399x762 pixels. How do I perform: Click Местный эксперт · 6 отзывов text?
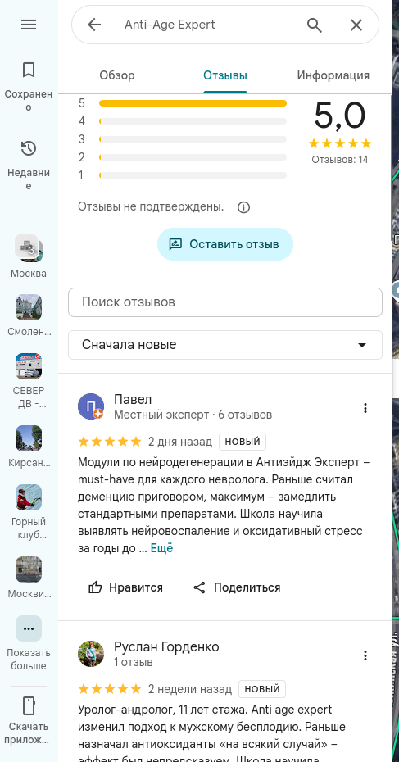coord(193,415)
